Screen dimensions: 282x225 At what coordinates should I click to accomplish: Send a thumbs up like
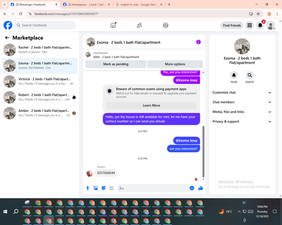[x=201, y=188]
